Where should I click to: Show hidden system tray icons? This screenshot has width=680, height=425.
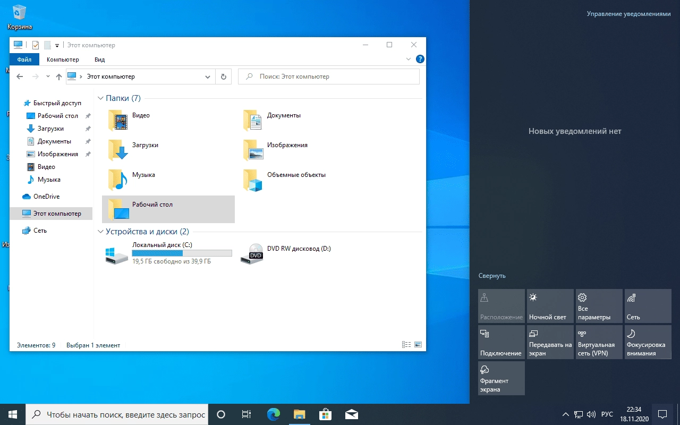[565, 414]
